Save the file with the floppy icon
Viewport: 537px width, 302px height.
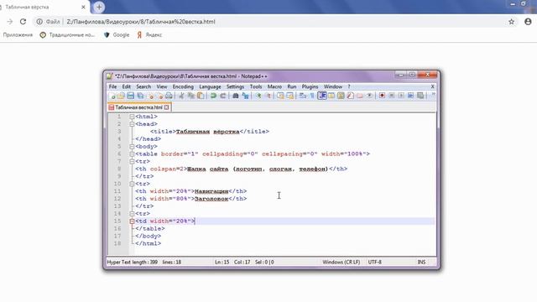click(131, 96)
